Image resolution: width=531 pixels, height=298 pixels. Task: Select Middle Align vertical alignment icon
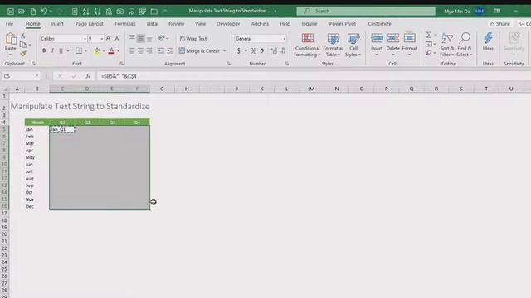[140, 39]
